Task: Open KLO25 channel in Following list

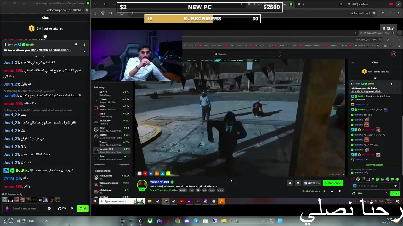Action: click(112, 94)
